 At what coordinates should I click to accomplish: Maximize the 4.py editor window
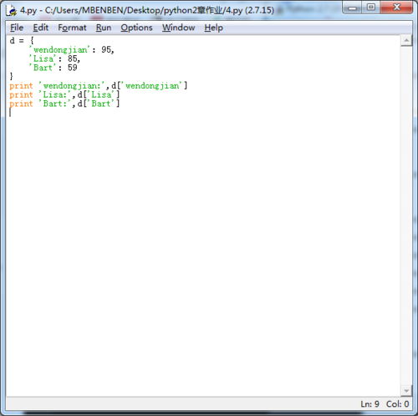coord(370,8)
